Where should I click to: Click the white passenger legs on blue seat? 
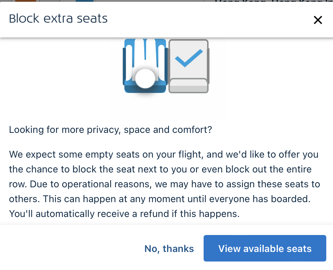point(145,53)
